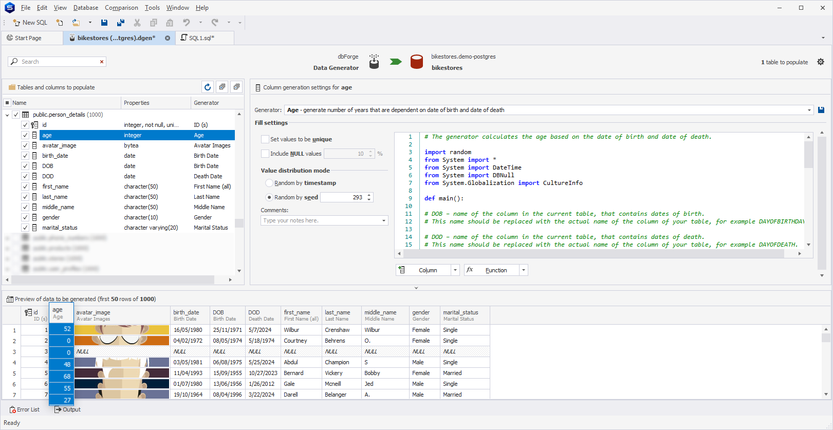Click the age column header in preview

(x=62, y=313)
